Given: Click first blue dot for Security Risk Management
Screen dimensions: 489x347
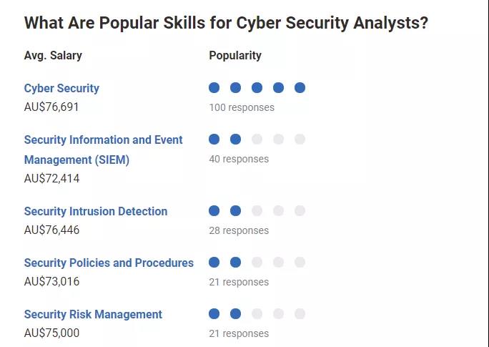Looking at the screenshot, I should tap(214, 314).
